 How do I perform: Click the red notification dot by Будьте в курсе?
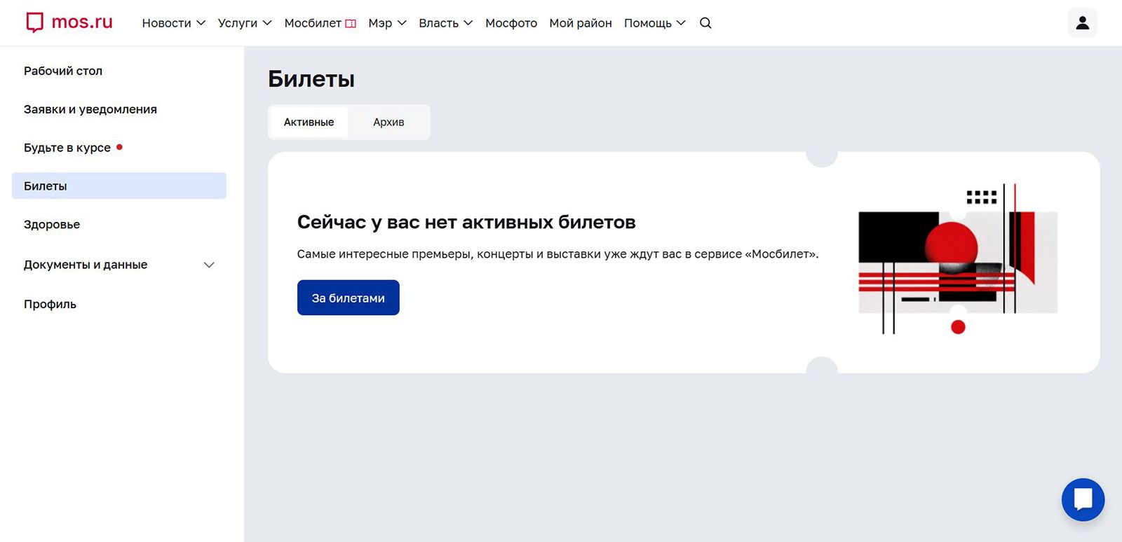point(119,147)
